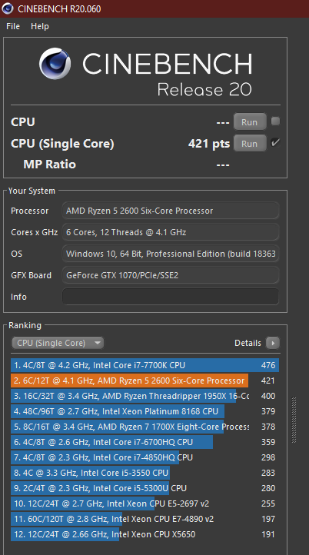309x555 pixels.
Task: Open the CPU (Single Core) ranking dropdown
Action: coord(58,343)
